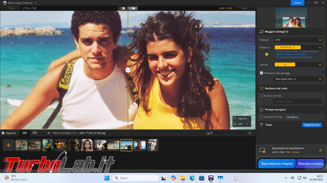Enable the Mantieni il Prompt checkbox
The image size is (327, 183).
261,117
